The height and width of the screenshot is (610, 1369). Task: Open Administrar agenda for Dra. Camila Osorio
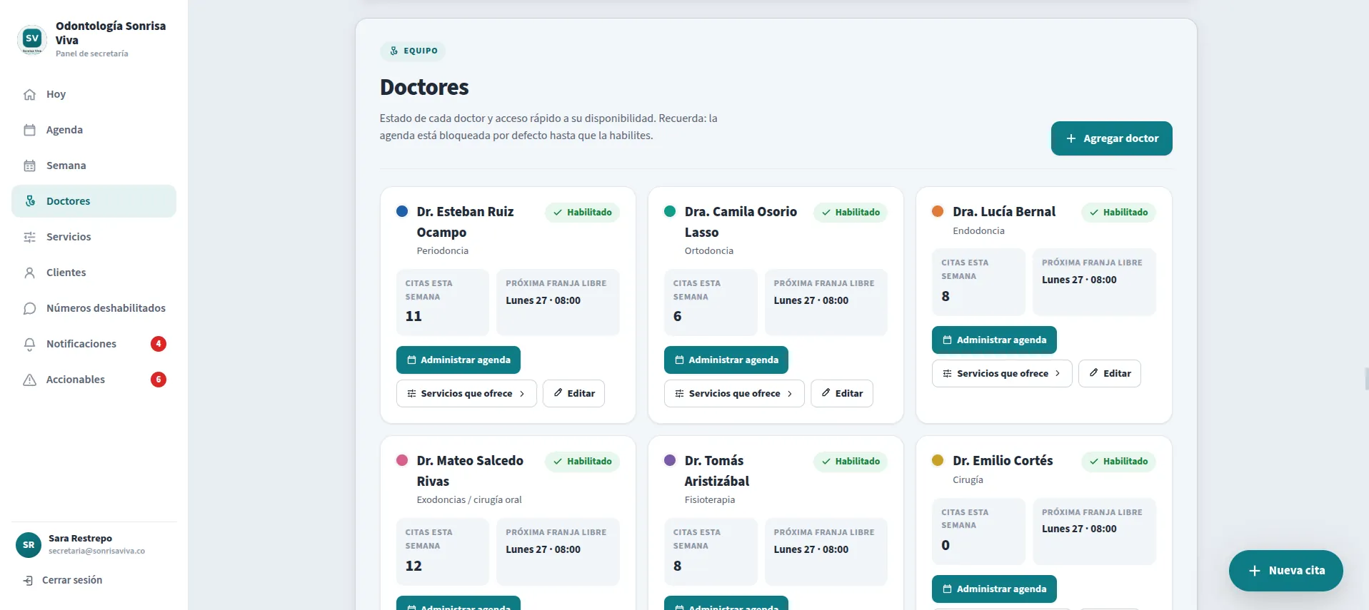(x=726, y=360)
